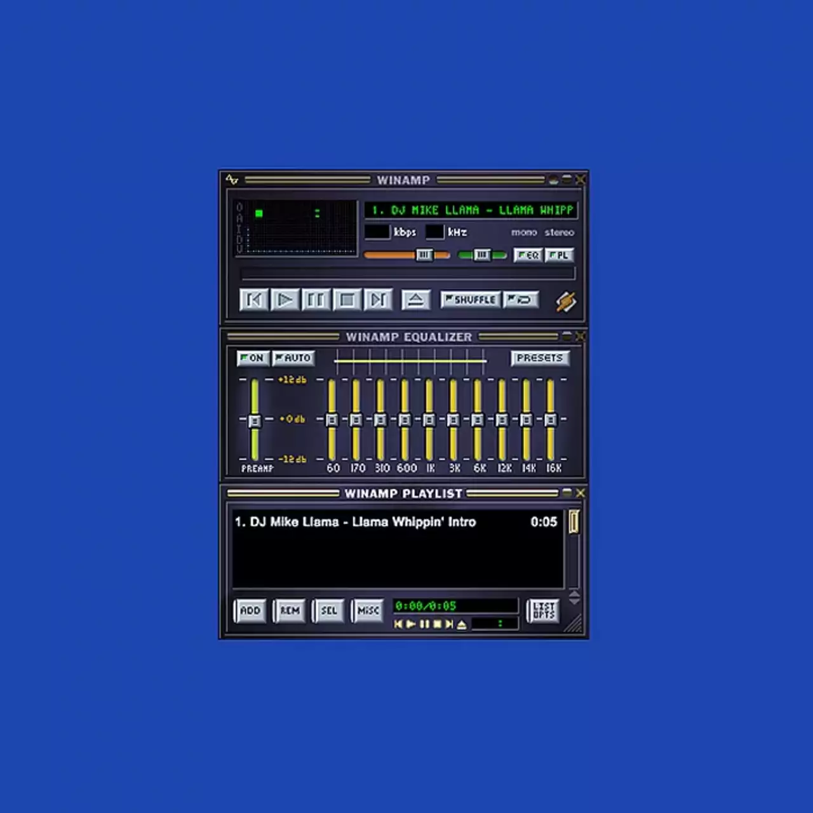Open a file with the Eject button

(x=416, y=300)
